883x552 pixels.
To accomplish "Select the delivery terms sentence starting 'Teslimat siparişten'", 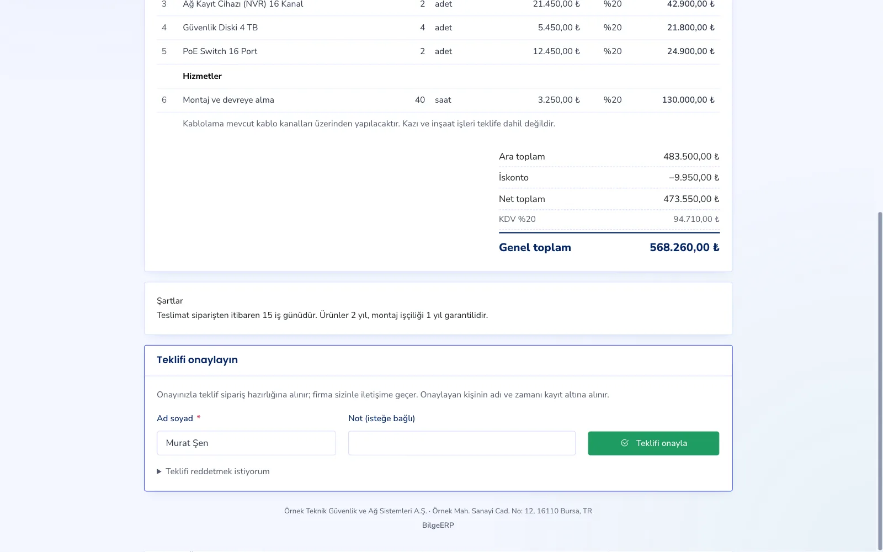I will [322, 315].
